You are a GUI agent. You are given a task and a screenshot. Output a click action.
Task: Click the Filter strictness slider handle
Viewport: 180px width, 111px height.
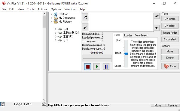tap(126, 54)
